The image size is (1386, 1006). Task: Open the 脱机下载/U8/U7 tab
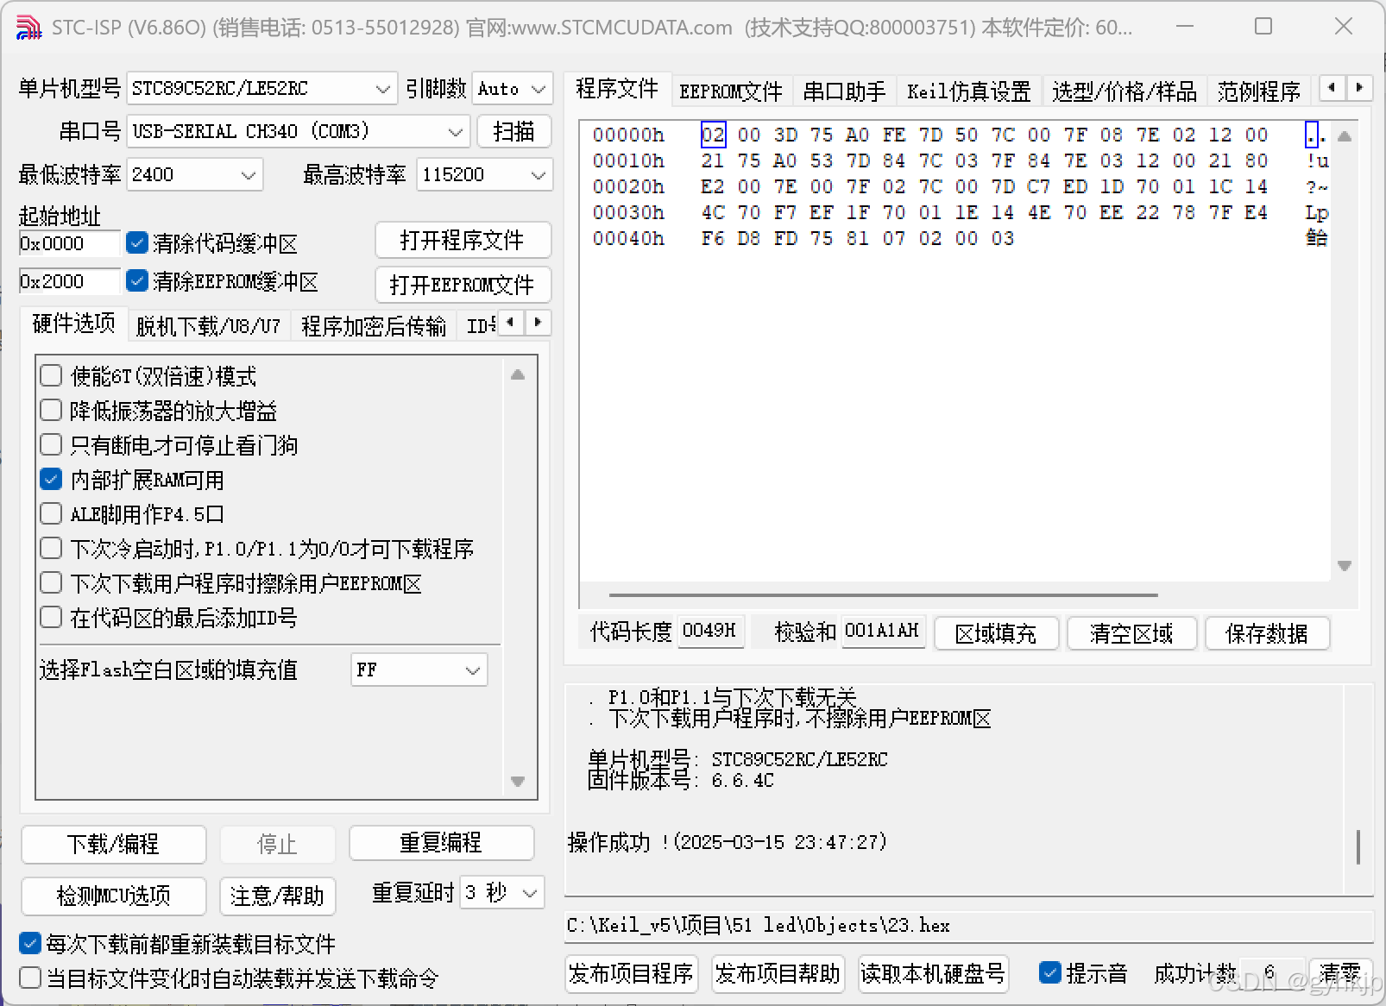208,324
